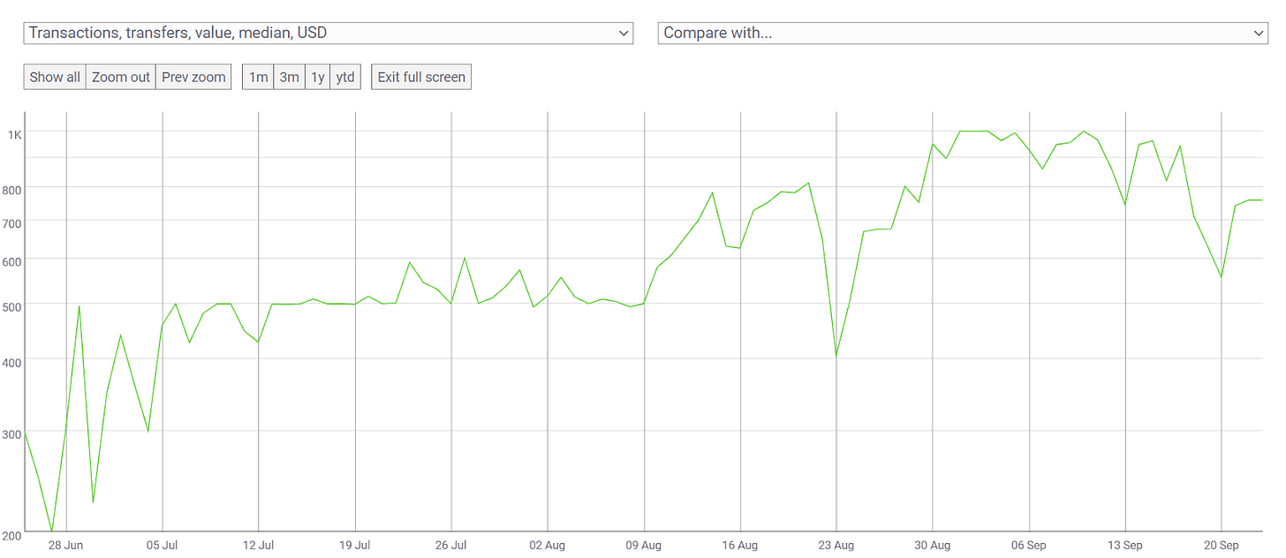Click the 500 y-axis label
The image size is (1286, 558).
coord(11,306)
